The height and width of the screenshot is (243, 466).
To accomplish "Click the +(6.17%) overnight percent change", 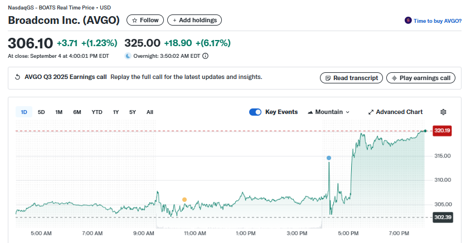I will tap(213, 43).
